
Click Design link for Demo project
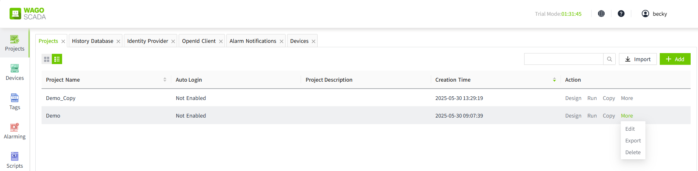click(573, 116)
